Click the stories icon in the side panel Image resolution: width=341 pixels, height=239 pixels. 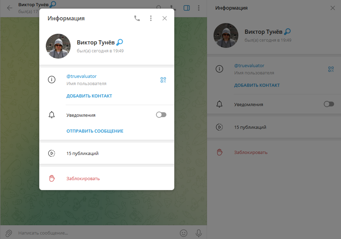coord(220,127)
